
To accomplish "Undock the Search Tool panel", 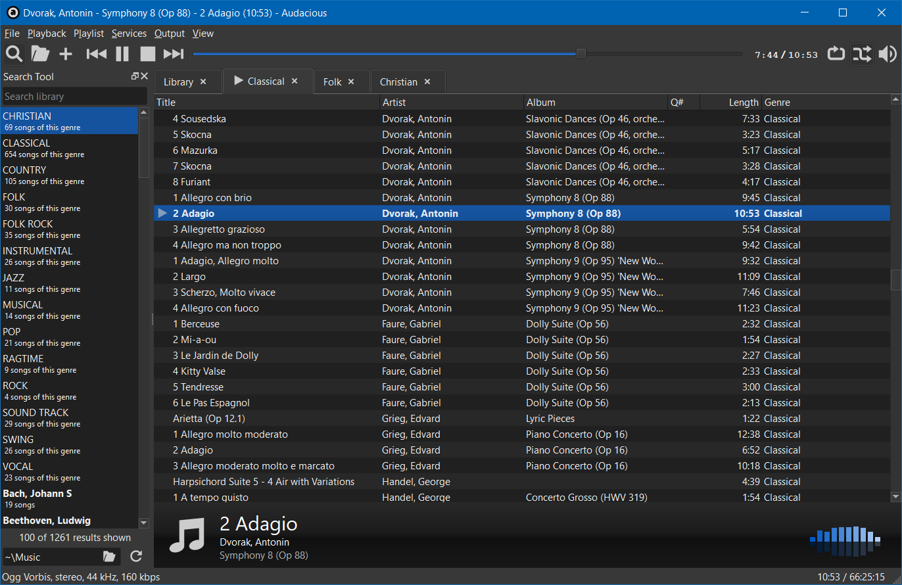I will tap(135, 76).
